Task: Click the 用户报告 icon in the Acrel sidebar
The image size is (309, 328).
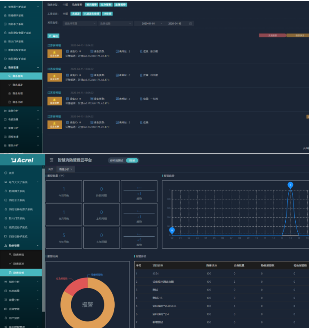Action: 6,318
